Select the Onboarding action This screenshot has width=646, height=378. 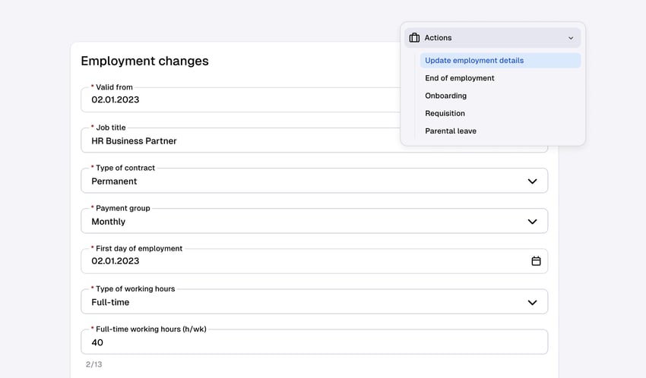(446, 96)
